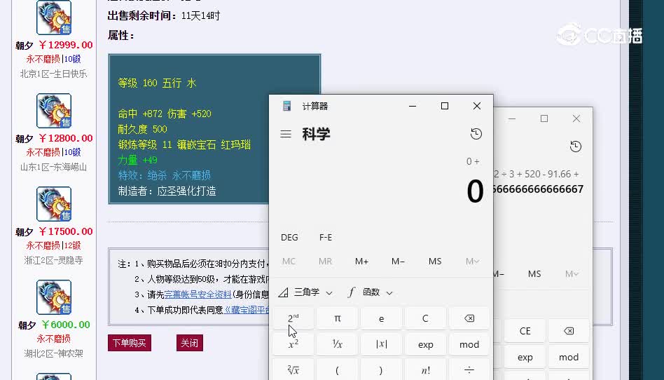Click the reciprocal 1/x key

338,344
